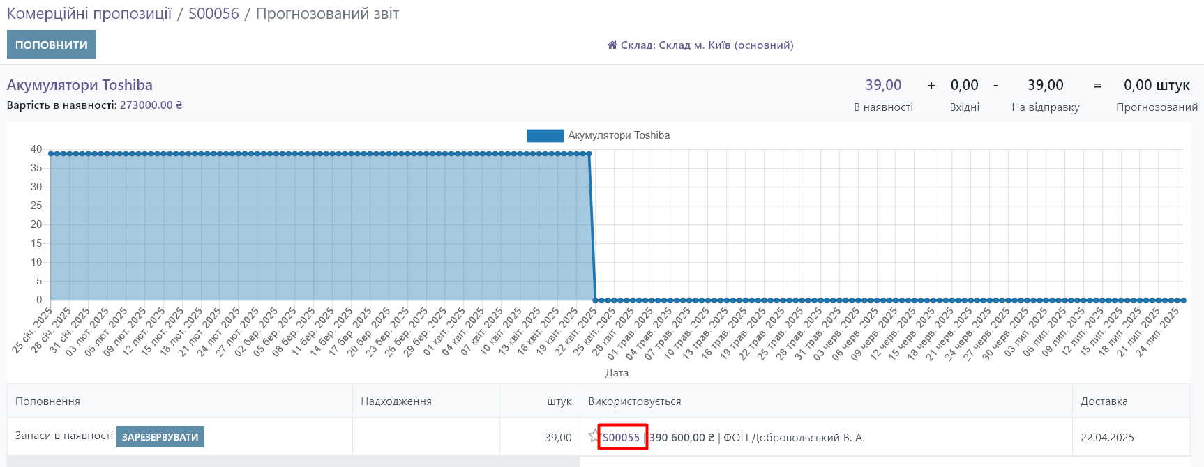Click the 0,00 Вхідні figure

pyautogui.click(x=964, y=85)
